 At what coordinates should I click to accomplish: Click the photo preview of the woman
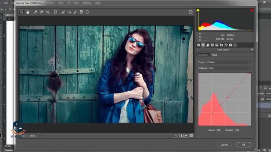tap(106, 74)
